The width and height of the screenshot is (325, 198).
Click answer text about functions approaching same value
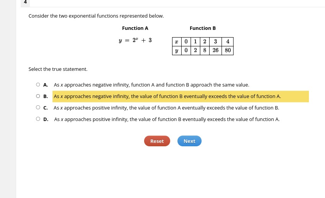pyautogui.click(x=151, y=85)
